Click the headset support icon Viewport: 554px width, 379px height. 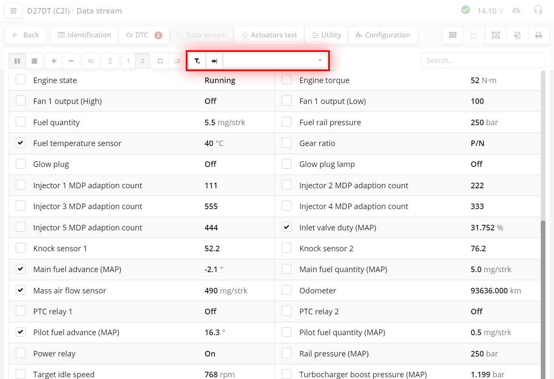tap(538, 10)
